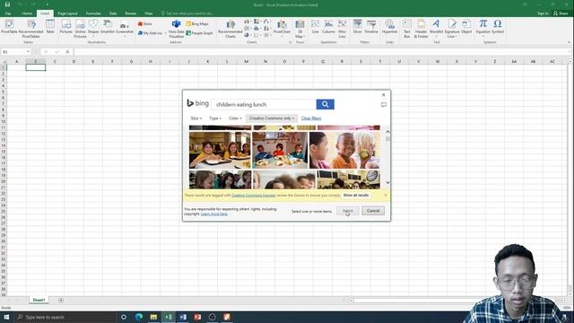Viewport: 574px width, 323px height.
Task: Insert a Column sparkline
Action: pos(328,27)
